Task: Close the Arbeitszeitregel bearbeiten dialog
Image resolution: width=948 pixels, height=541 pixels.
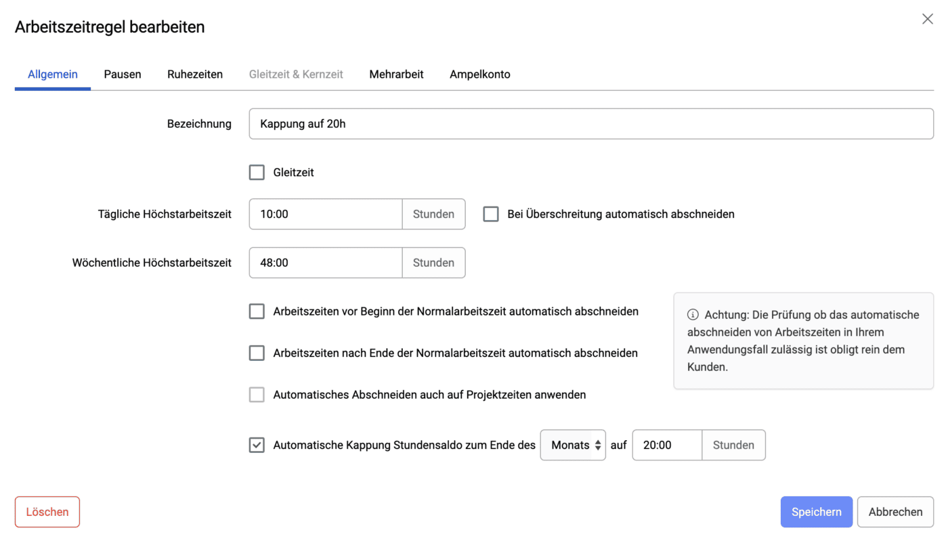Action: (x=927, y=19)
